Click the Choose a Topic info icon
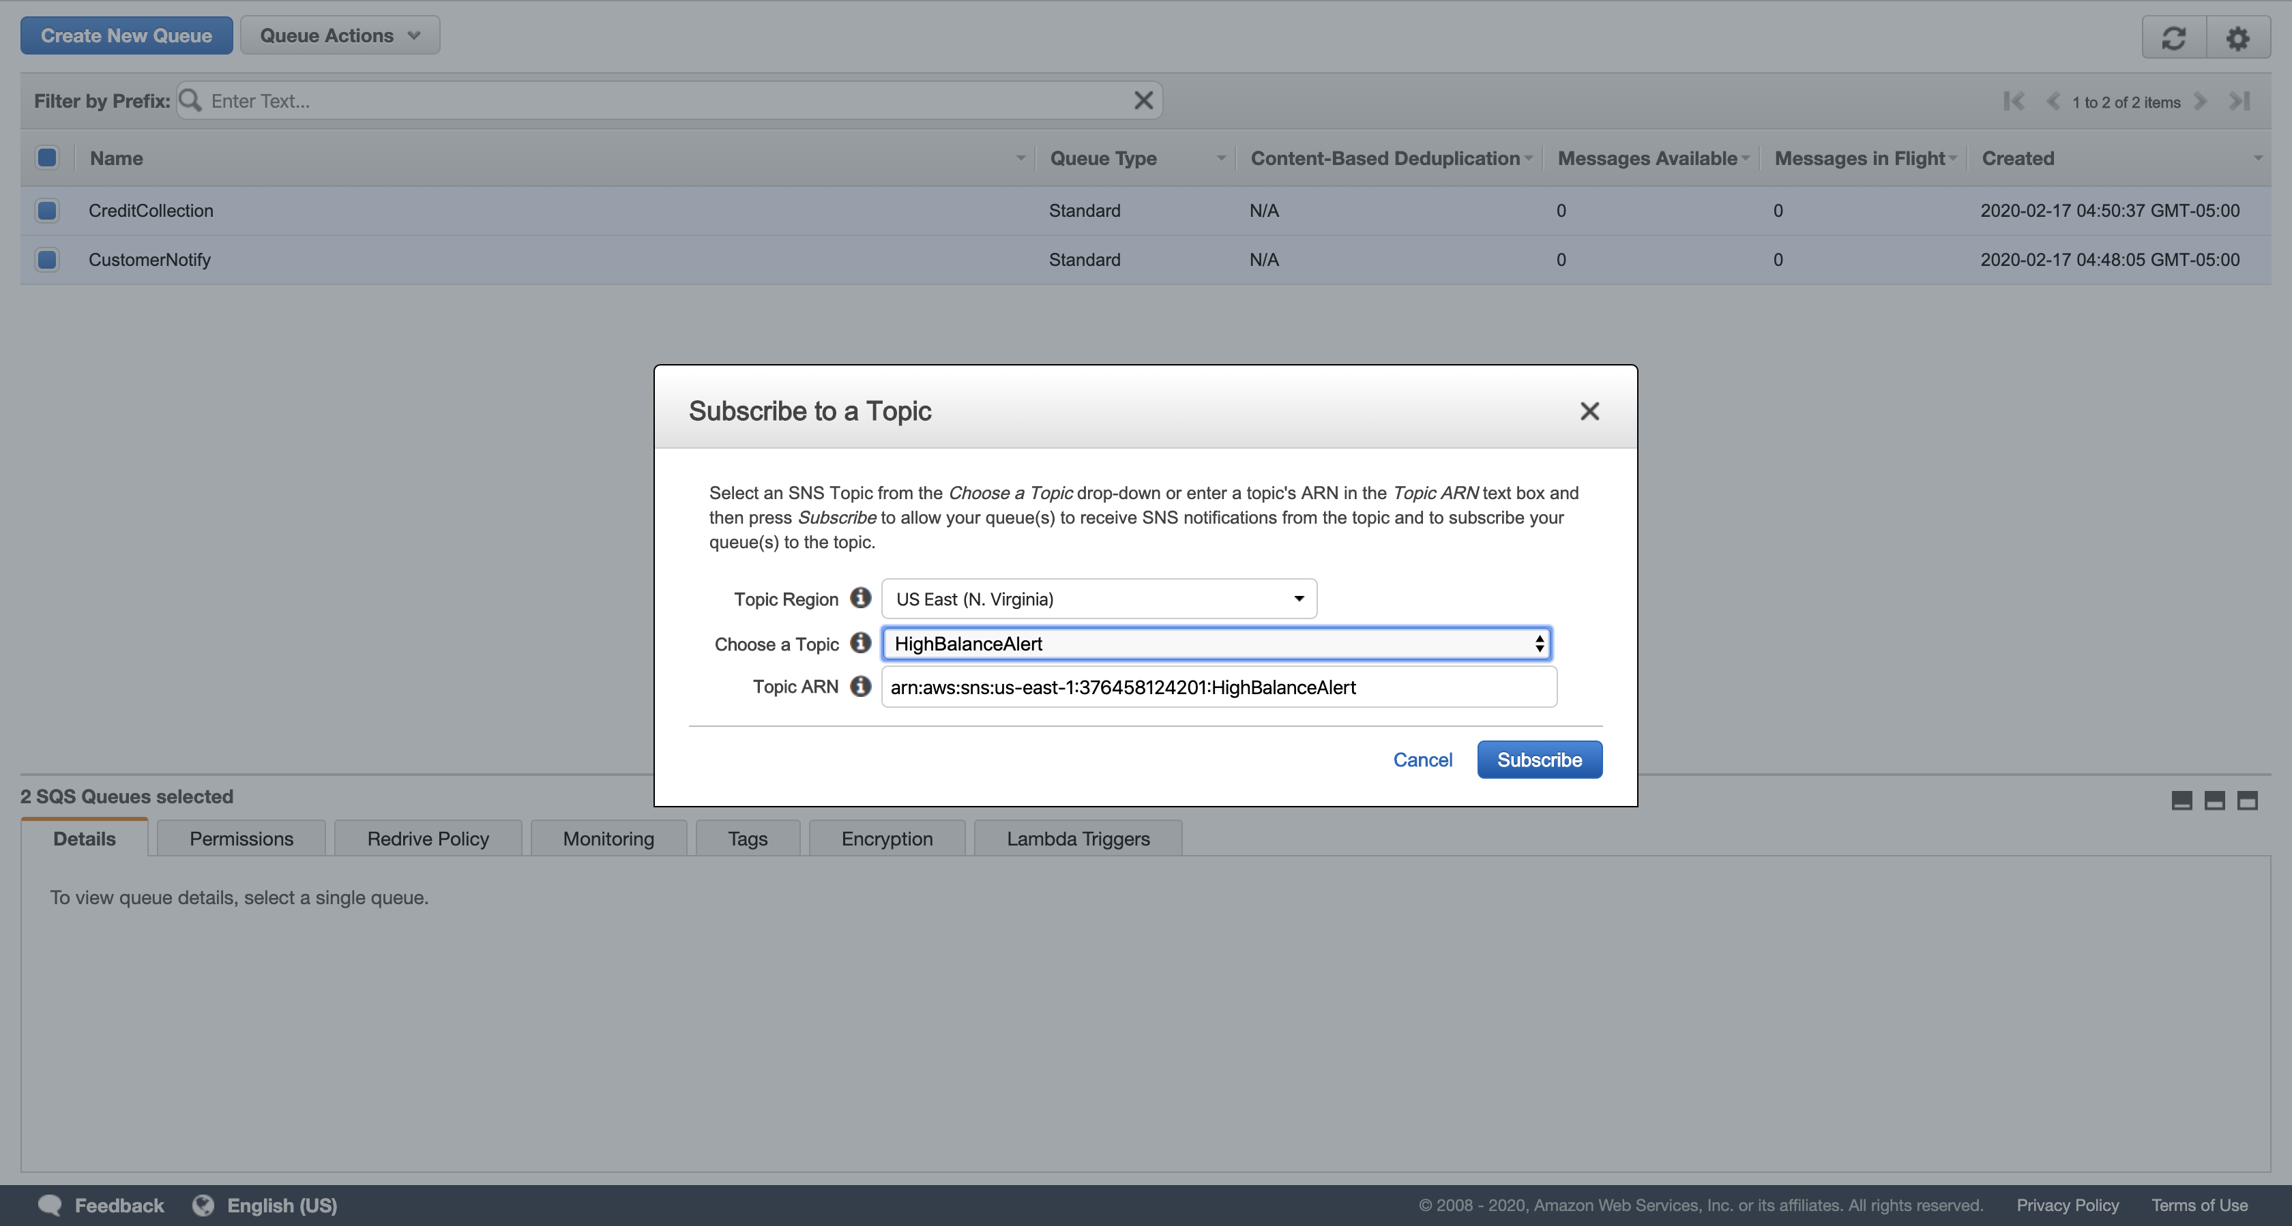2292x1226 pixels. pos(859,643)
